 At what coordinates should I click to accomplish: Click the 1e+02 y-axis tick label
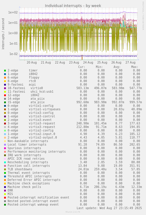[13, 12]
